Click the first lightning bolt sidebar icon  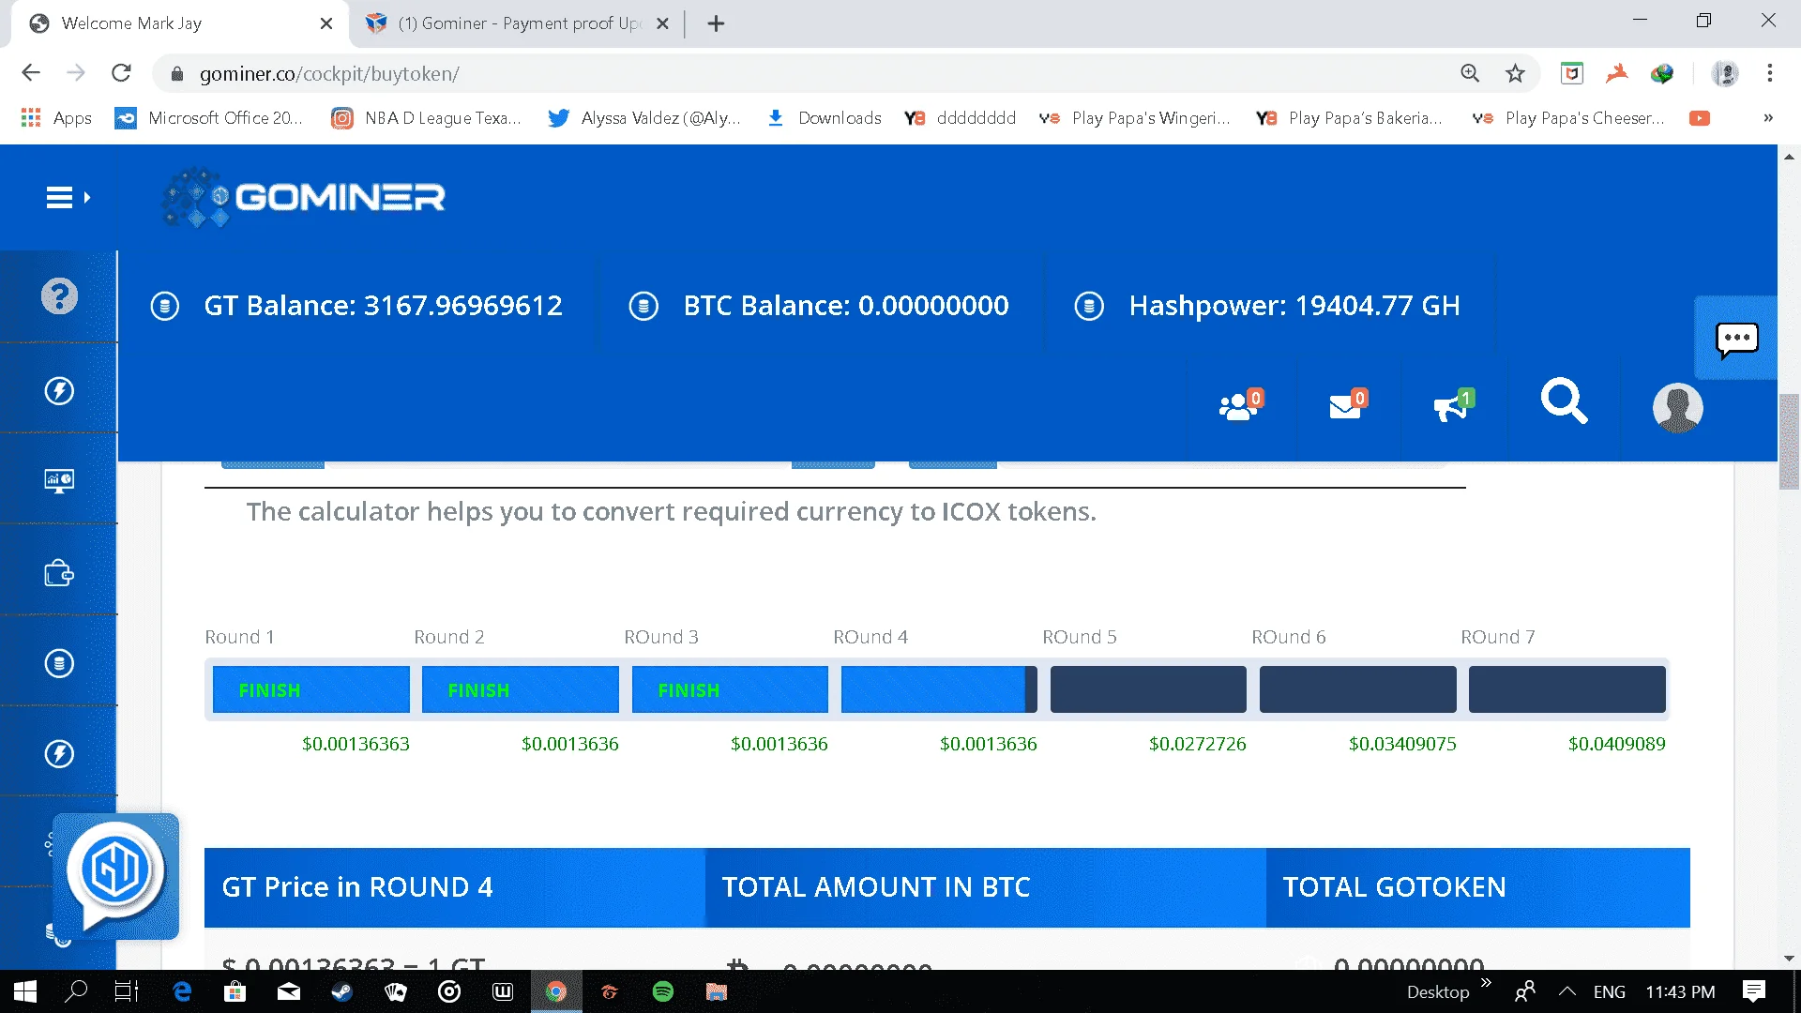59,390
